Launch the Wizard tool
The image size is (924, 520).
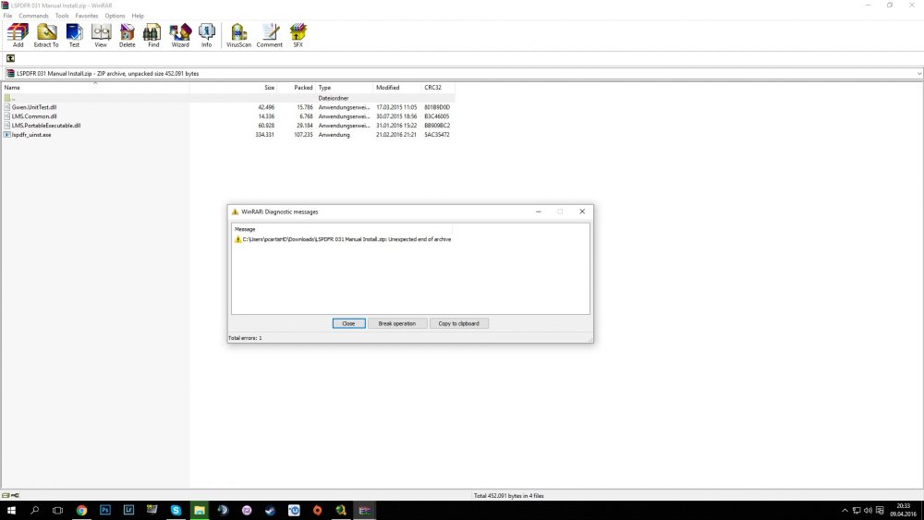(x=180, y=35)
